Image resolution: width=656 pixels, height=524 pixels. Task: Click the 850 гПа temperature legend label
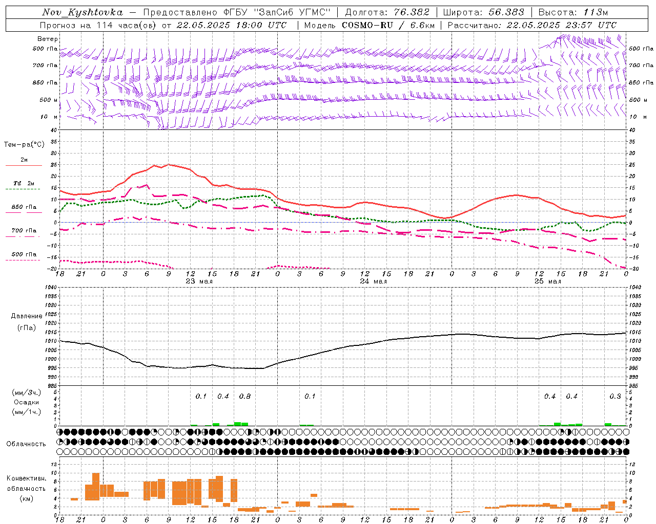coord(24,207)
